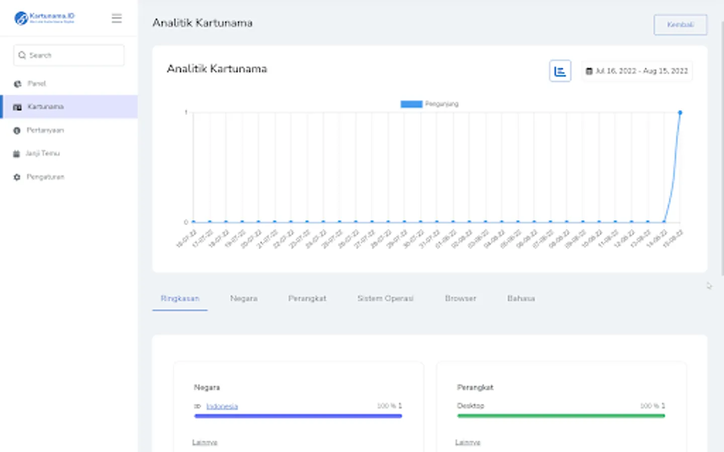The image size is (724, 452).
Task: Click the 15-08-22 peak data point
Action: (x=680, y=112)
